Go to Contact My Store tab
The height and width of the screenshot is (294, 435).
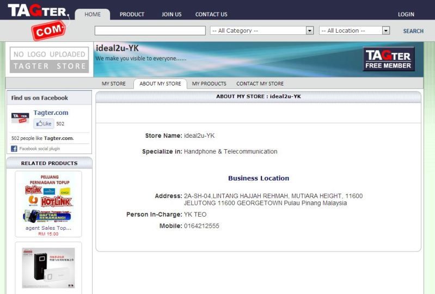(260, 84)
